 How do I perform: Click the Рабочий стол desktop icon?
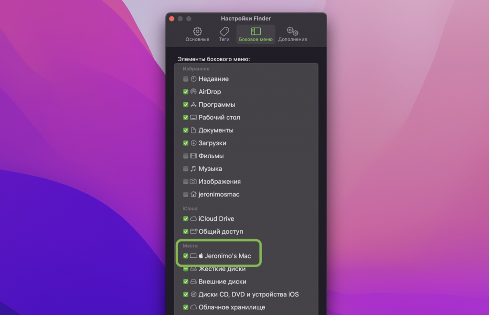pos(193,118)
